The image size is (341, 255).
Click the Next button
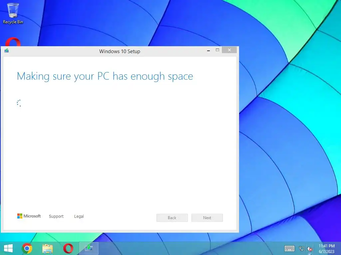click(x=207, y=218)
